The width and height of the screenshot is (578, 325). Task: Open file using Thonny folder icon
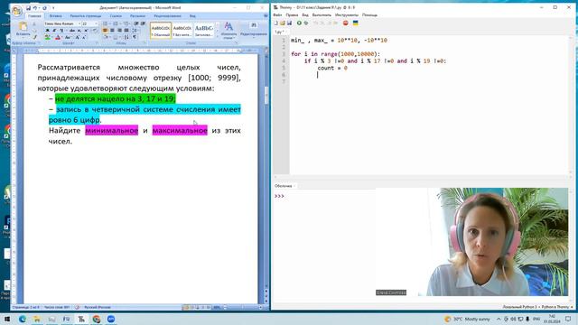[x=283, y=23]
